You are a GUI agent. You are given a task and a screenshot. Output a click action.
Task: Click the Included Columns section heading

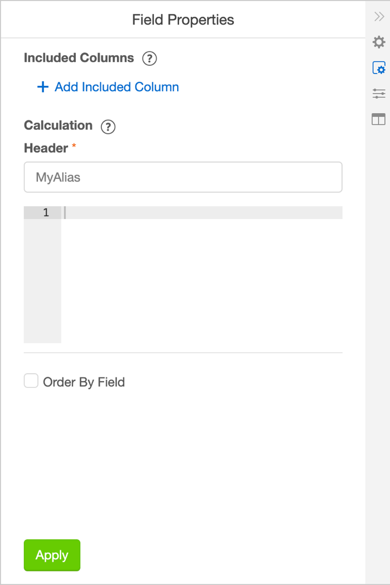[x=79, y=58]
